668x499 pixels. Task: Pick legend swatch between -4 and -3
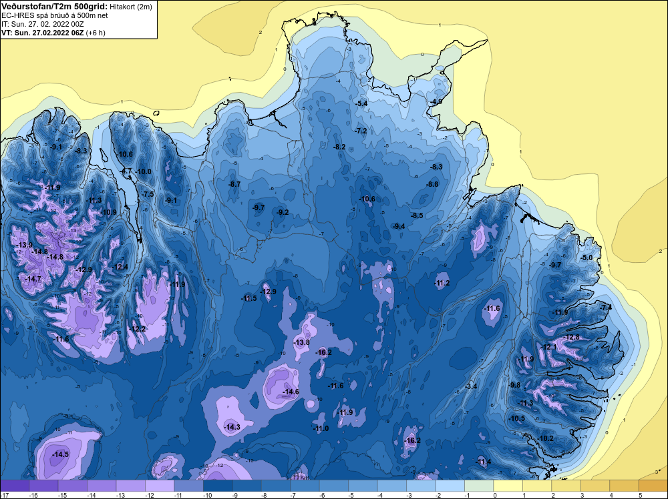coord(392,486)
